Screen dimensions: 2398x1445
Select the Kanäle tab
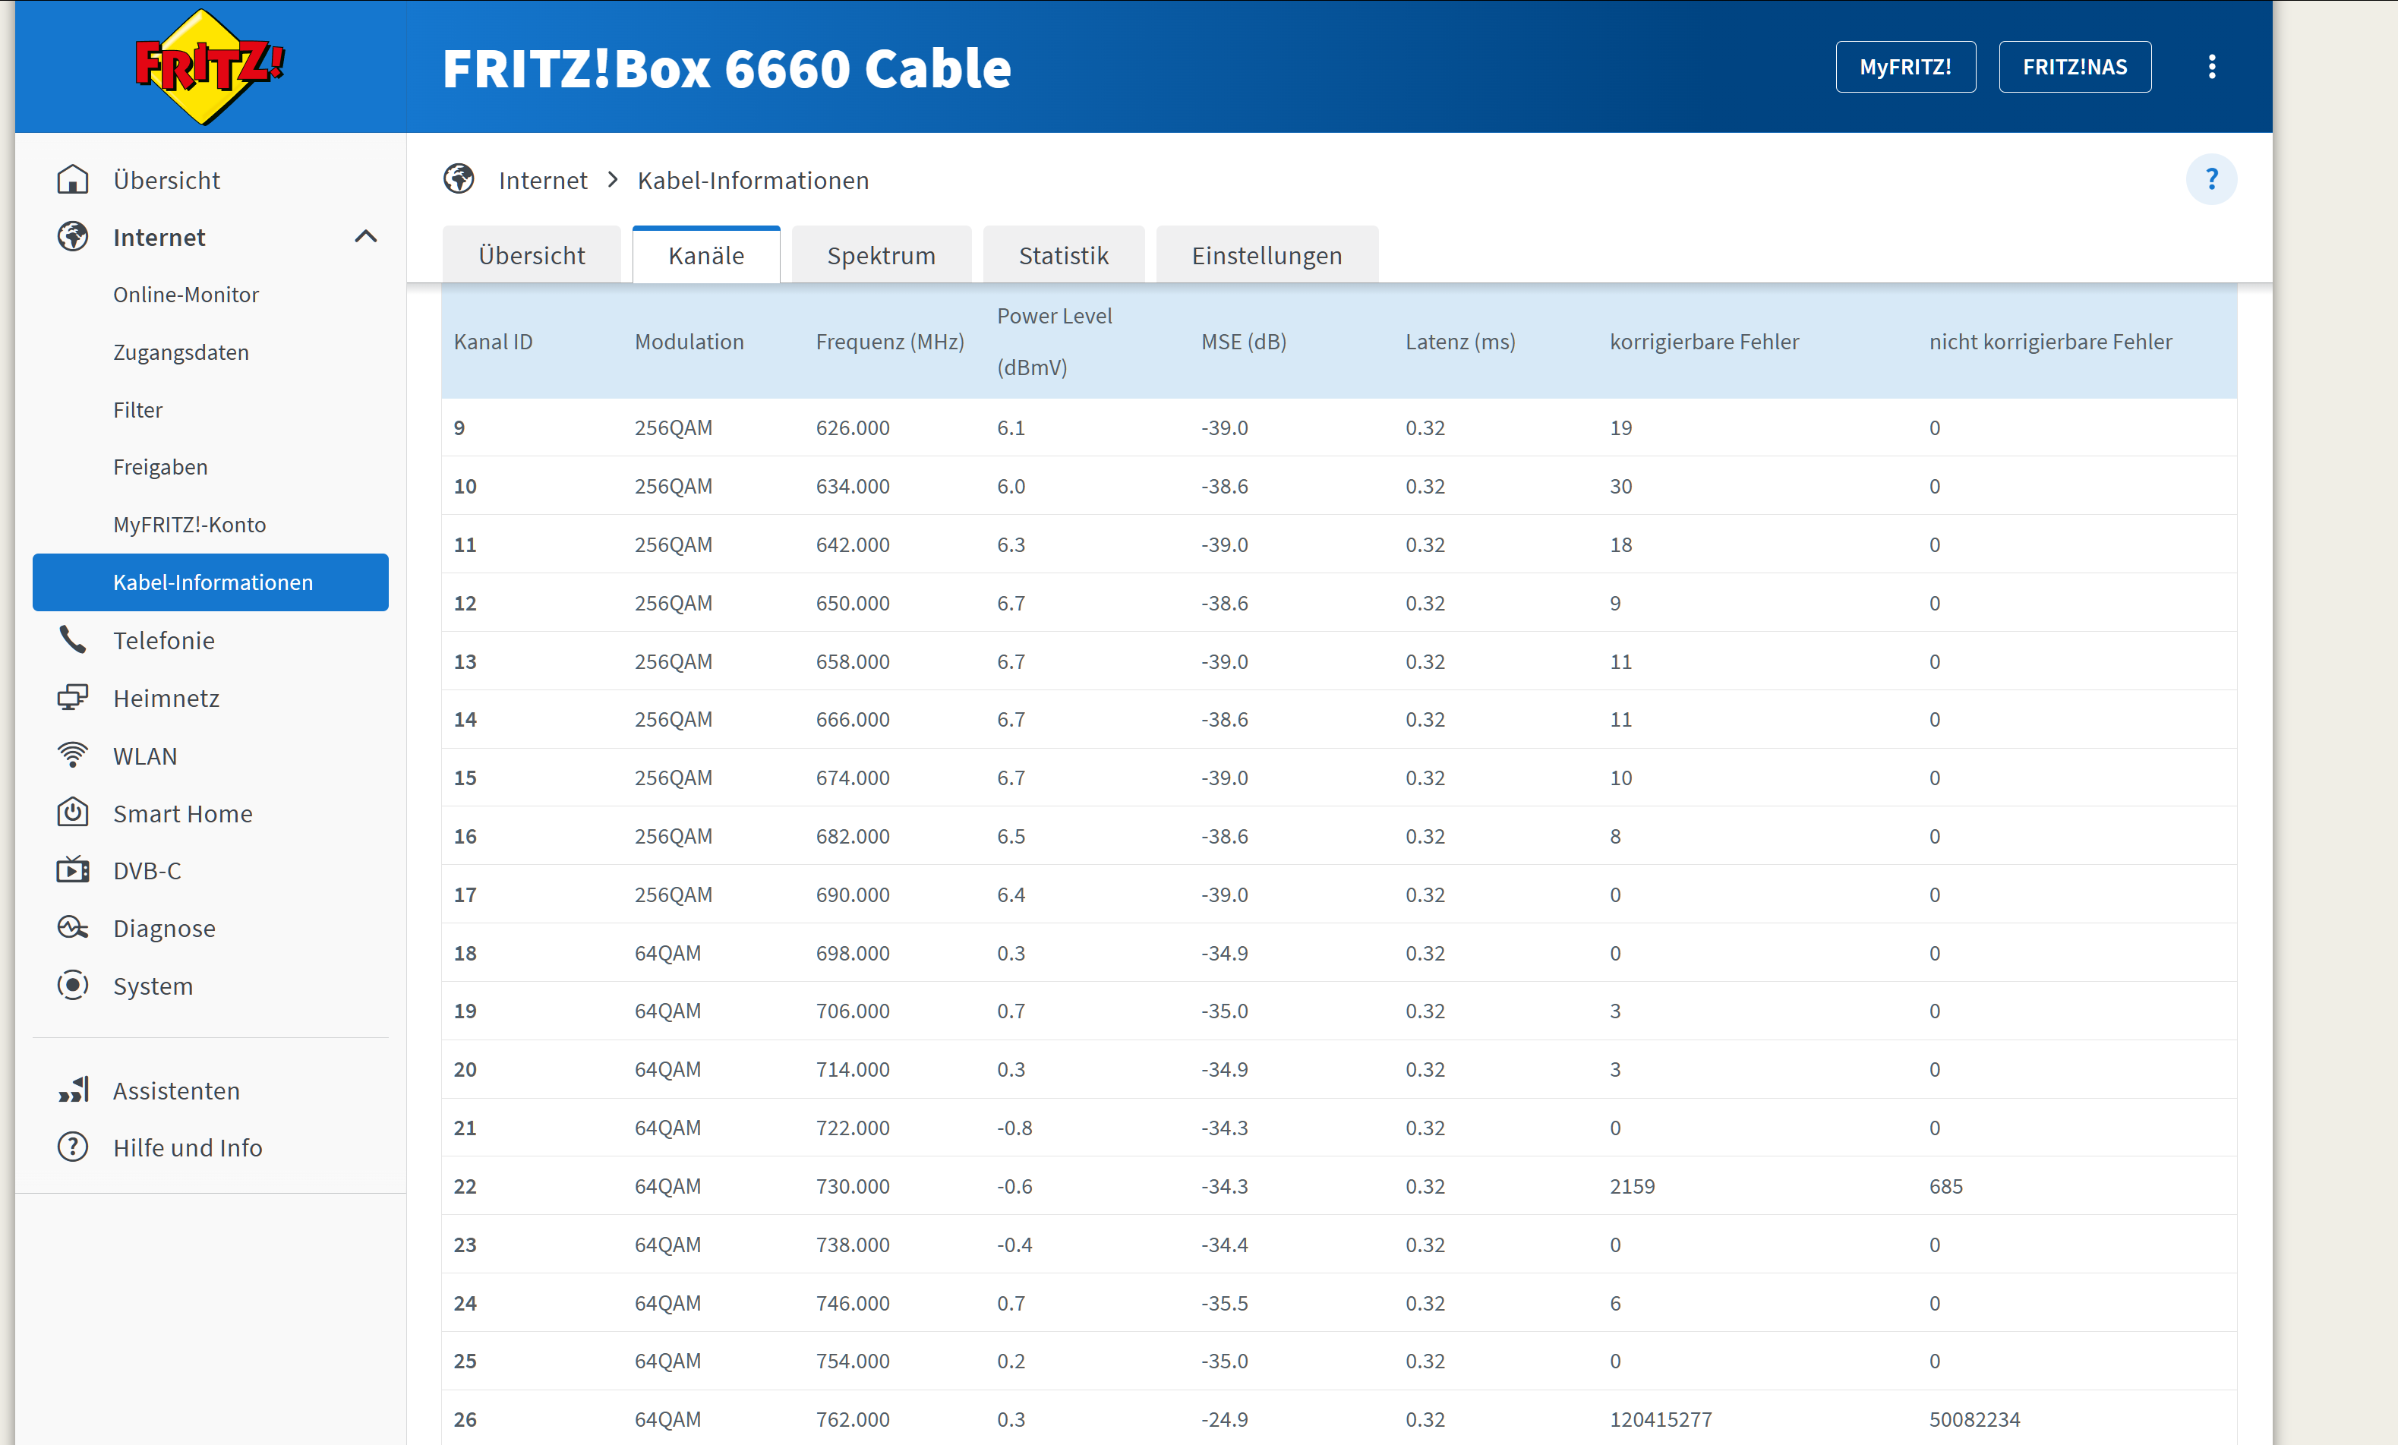[x=706, y=255]
